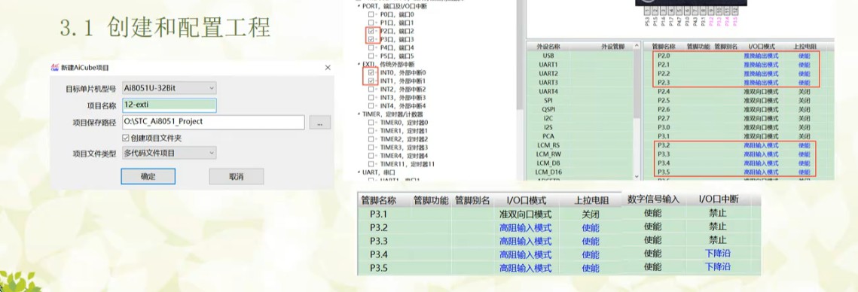The width and height of the screenshot is (858, 292).
Task: Click the 取消 button
Action: coord(237,177)
